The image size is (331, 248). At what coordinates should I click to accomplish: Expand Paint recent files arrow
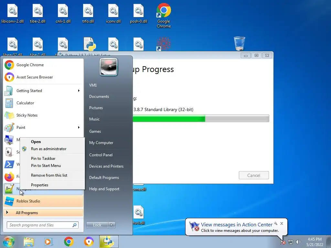tap(79, 127)
